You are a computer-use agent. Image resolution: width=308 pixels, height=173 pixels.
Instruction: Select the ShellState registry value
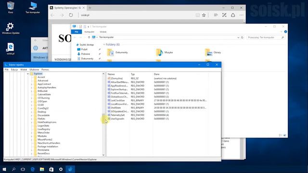pyautogui.click(x=115, y=108)
